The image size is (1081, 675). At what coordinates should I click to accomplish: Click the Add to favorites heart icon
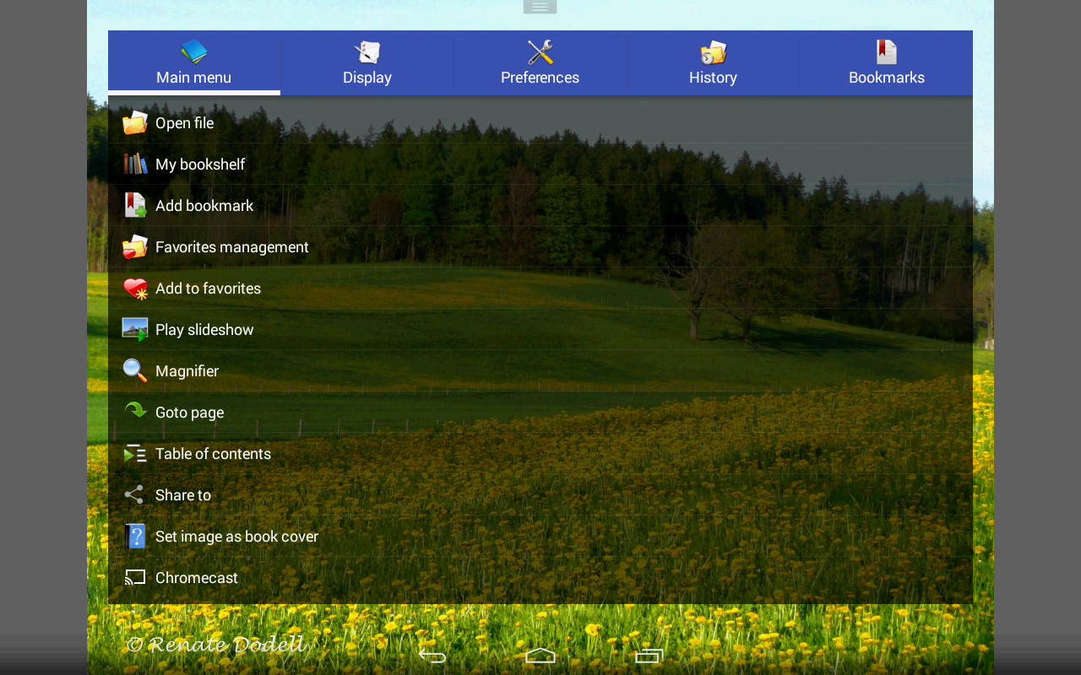[135, 287]
